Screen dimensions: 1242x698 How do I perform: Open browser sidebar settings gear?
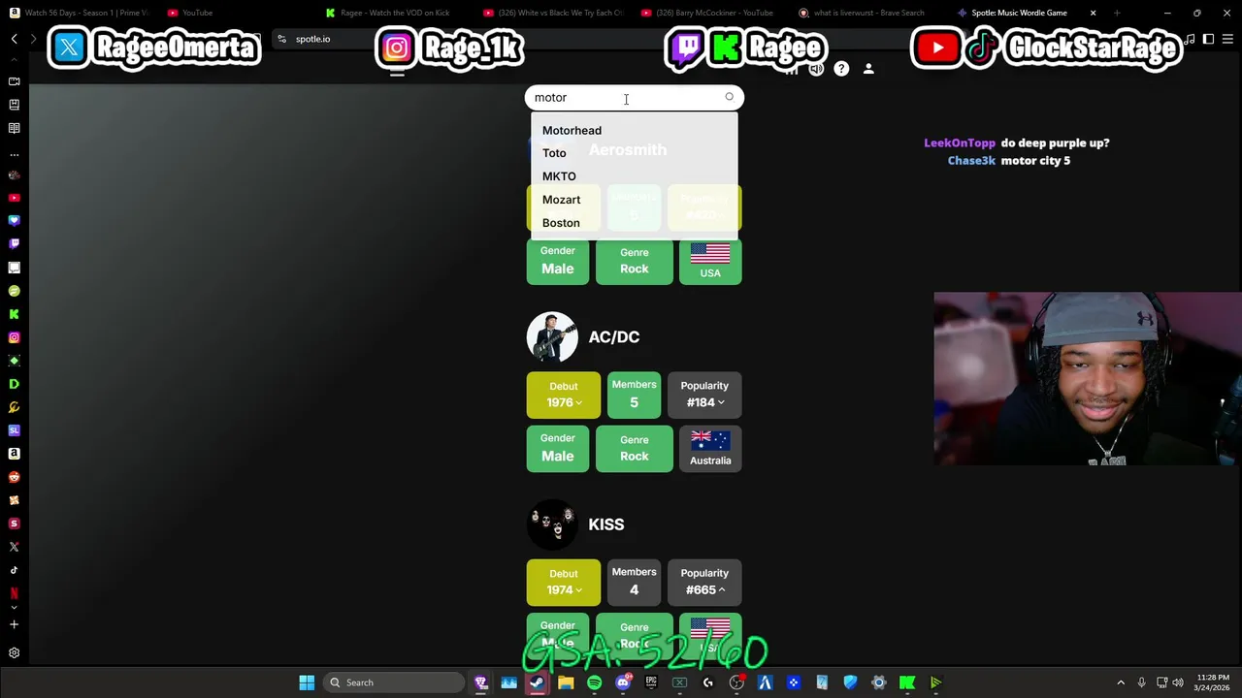tap(14, 653)
